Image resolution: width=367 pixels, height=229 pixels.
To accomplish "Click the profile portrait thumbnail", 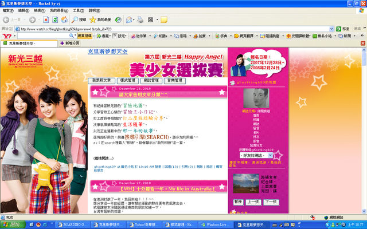I will pyautogui.click(x=256, y=98).
